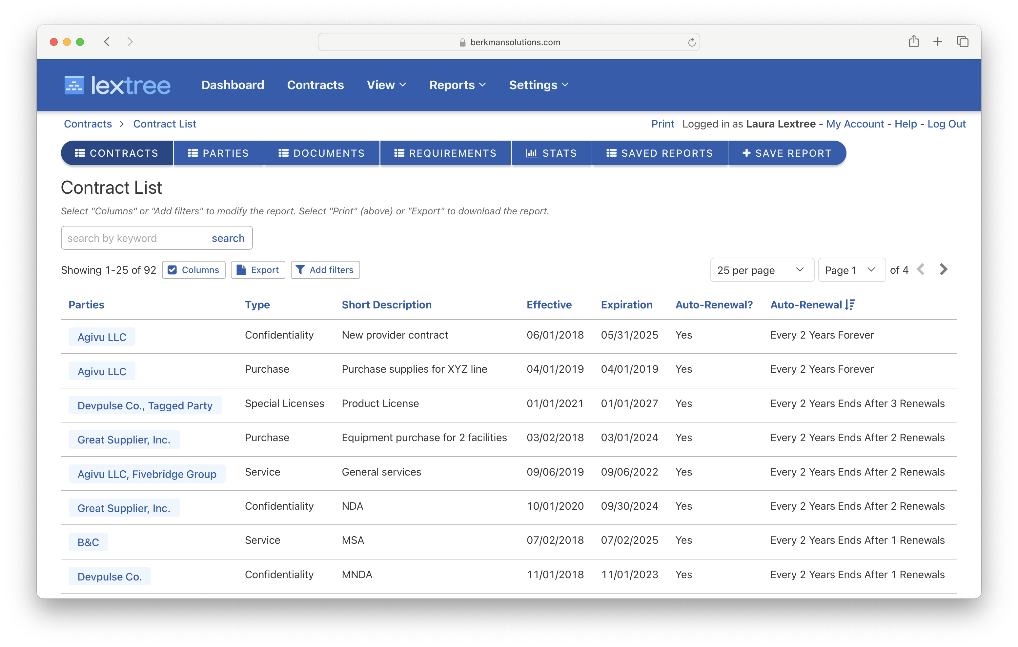Click the lextree logo
The height and width of the screenshot is (647, 1018).
(x=117, y=85)
